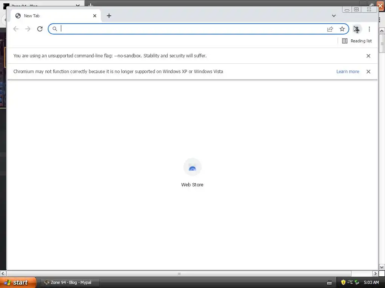Open the on-screen keyboard tray icon
Screen dimensions: 385x288
point(329,283)
